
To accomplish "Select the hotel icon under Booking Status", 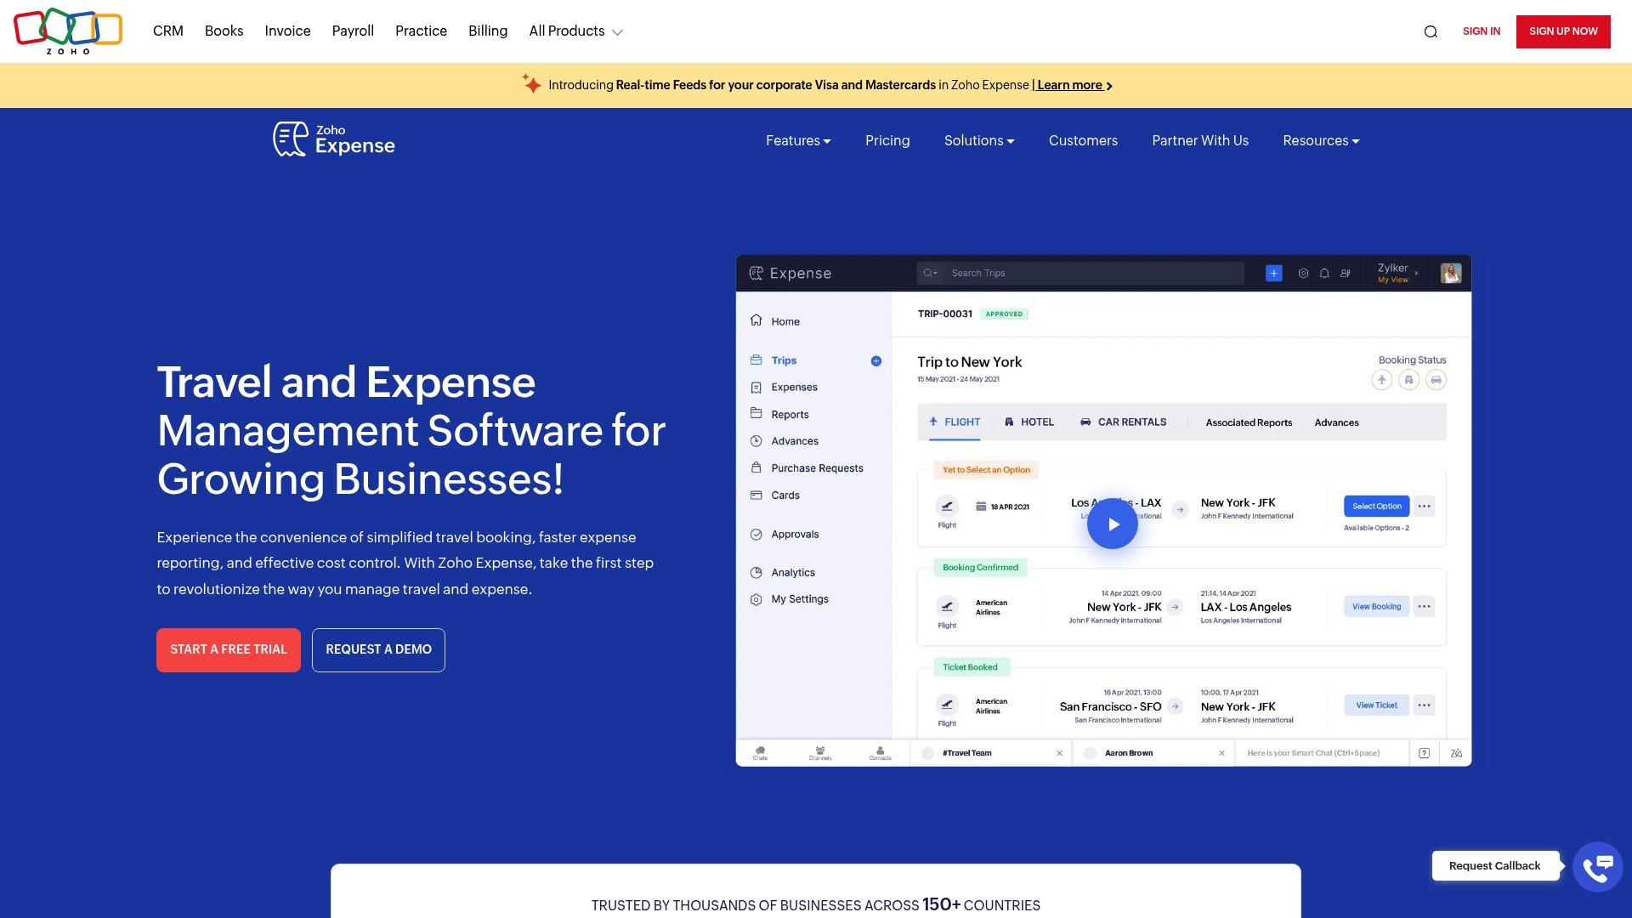I will (x=1408, y=380).
